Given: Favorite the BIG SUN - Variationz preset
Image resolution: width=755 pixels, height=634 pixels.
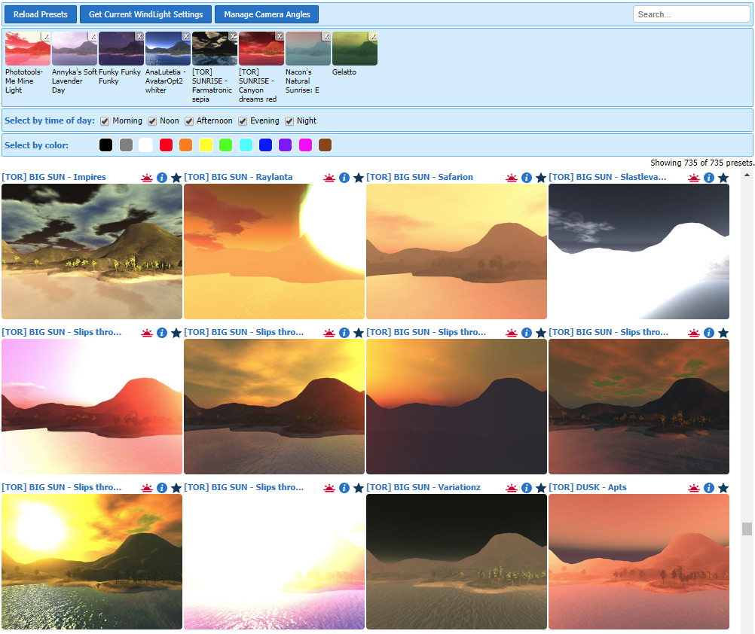Looking at the screenshot, I should click(541, 488).
